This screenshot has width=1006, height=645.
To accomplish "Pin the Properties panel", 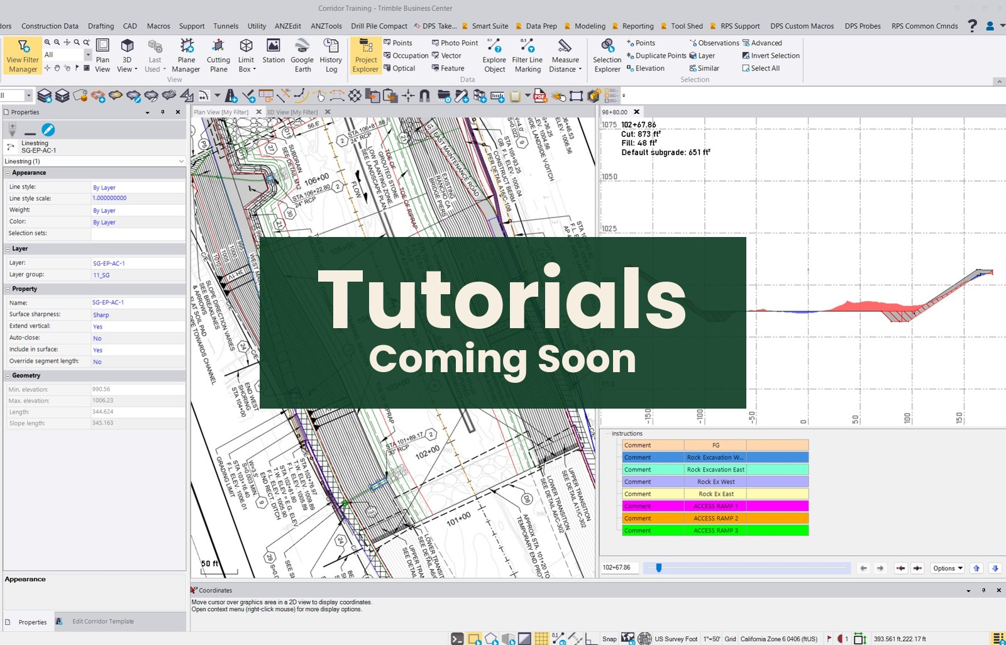I will coord(162,112).
